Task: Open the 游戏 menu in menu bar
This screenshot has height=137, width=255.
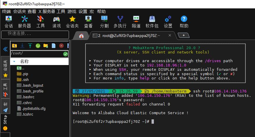Action: pos(72,12)
